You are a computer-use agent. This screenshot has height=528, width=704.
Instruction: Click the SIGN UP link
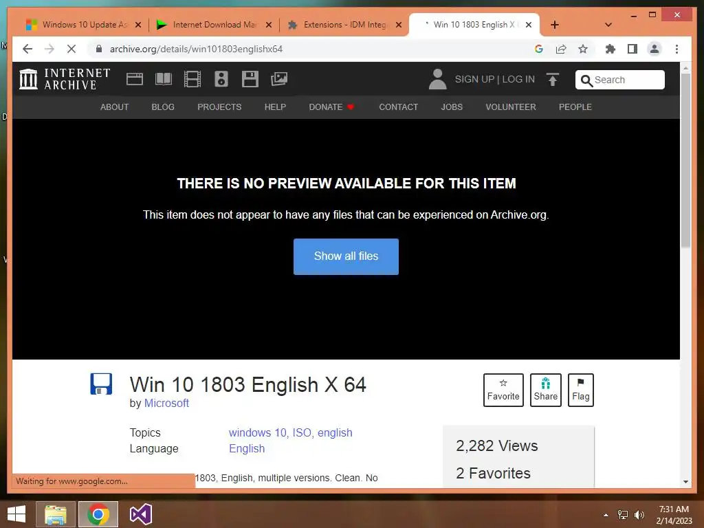pos(474,80)
